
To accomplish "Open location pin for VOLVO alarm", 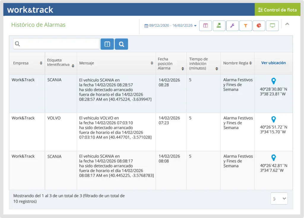I will click(x=273, y=119).
